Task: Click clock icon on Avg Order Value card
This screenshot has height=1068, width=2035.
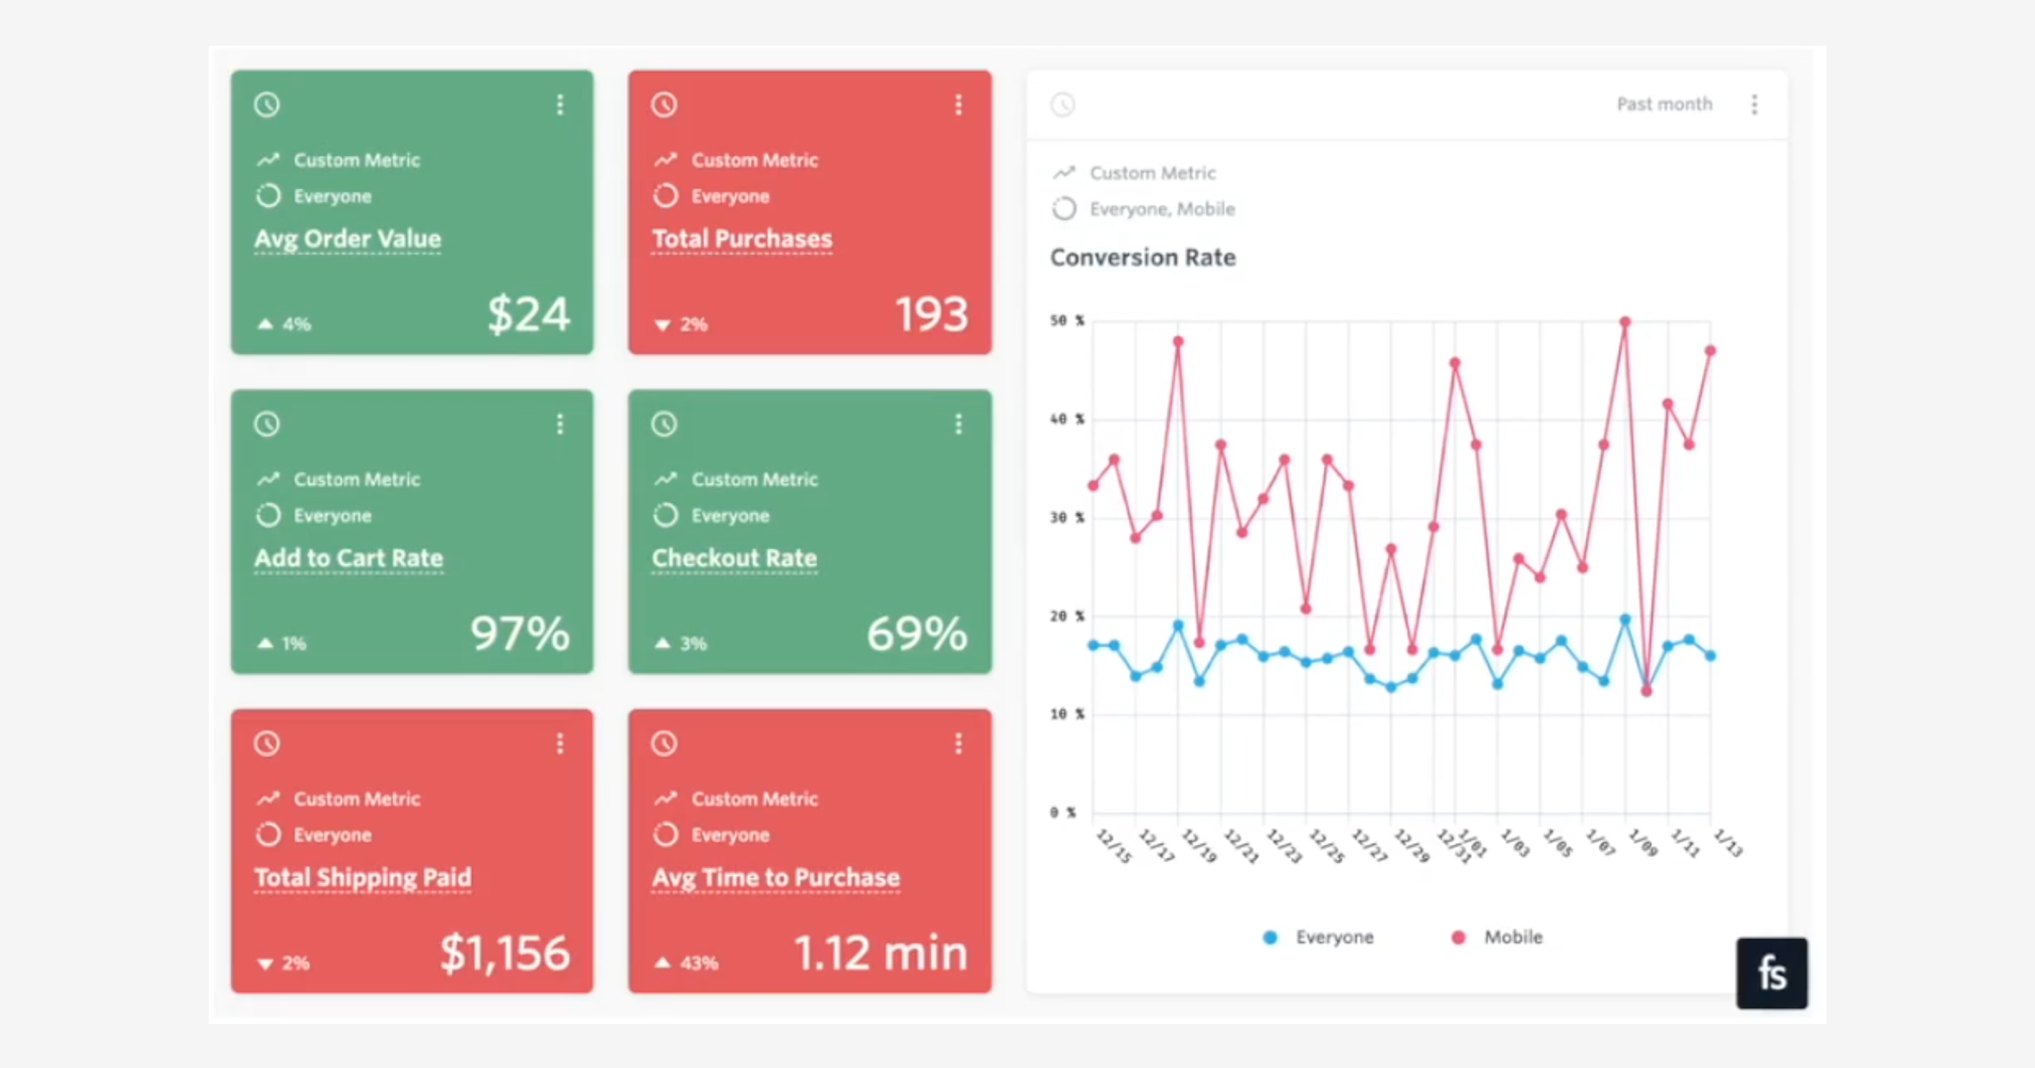Action: point(267,105)
